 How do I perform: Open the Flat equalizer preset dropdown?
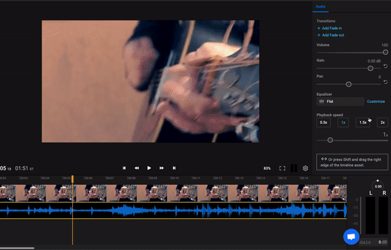[340, 102]
